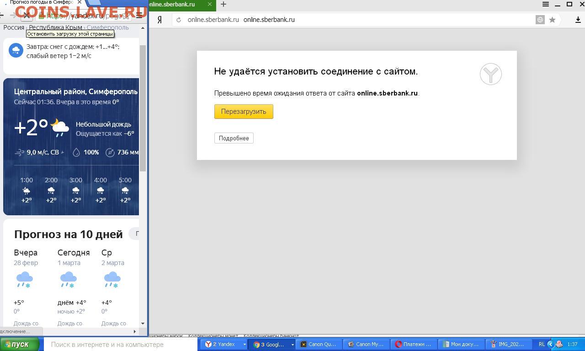The image size is (585, 351).
Task: Switch to Opera 'Платежи ...' taskbar window
Action: [x=414, y=344]
